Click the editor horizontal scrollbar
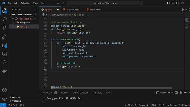 112,88
